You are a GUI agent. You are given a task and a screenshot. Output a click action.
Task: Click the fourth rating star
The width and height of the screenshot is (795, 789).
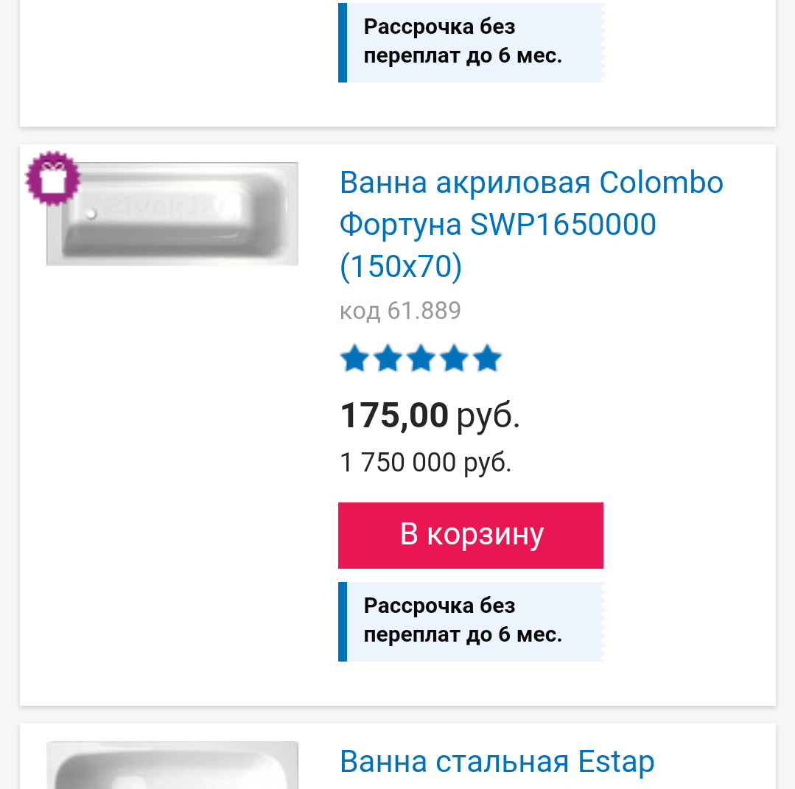(x=454, y=359)
